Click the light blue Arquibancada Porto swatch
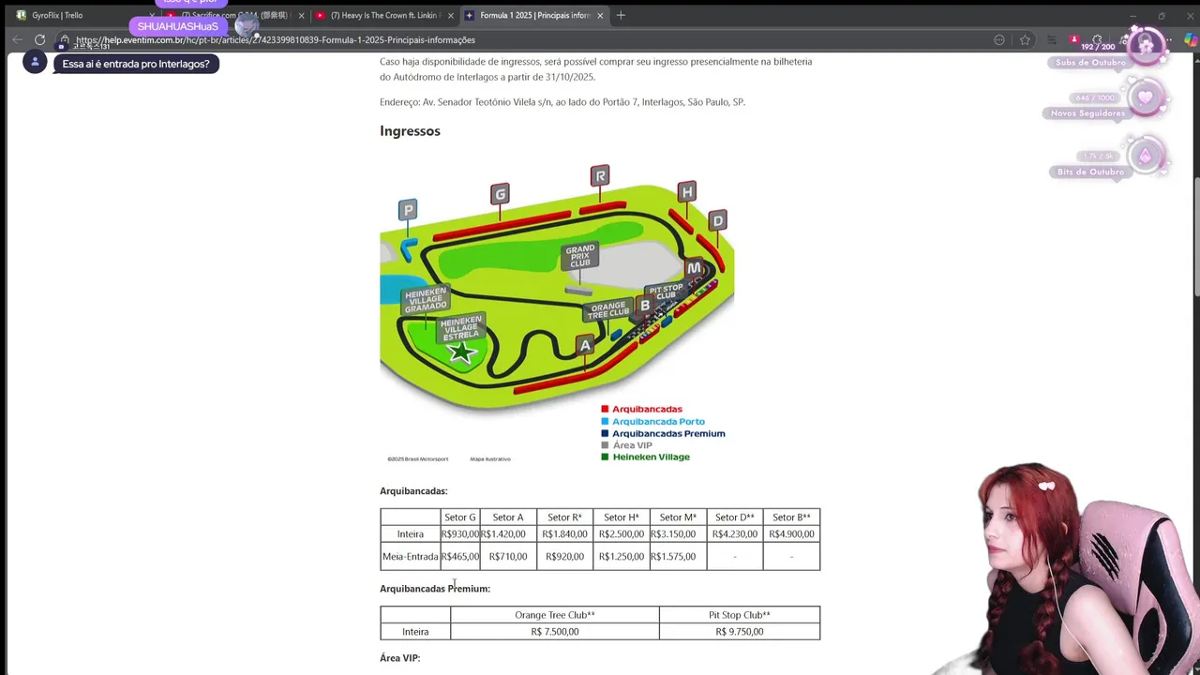Screen dimensions: 1200x675 [605, 421]
